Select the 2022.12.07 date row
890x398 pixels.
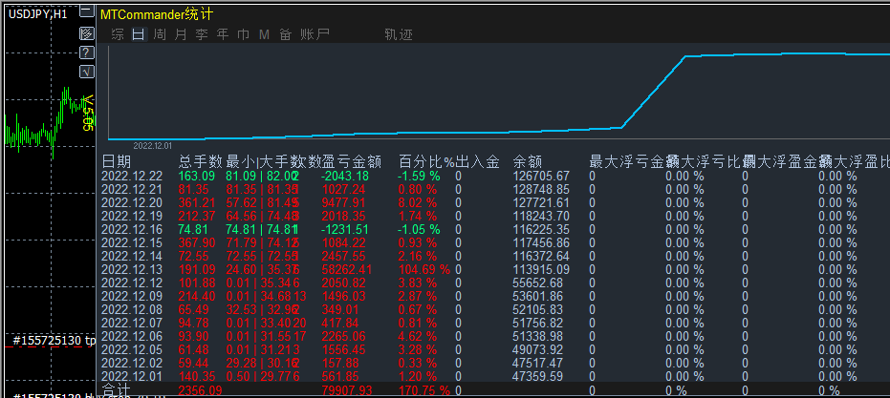coord(132,323)
